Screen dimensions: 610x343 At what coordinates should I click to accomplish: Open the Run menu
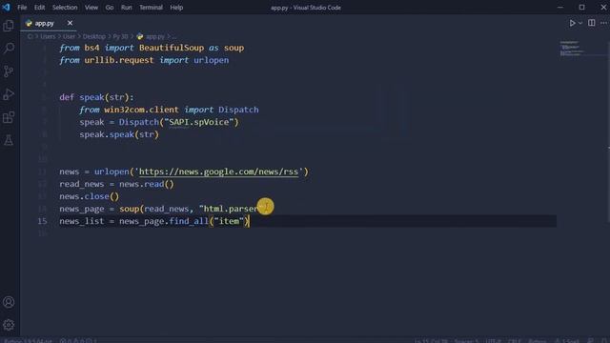pyautogui.click(x=127, y=8)
